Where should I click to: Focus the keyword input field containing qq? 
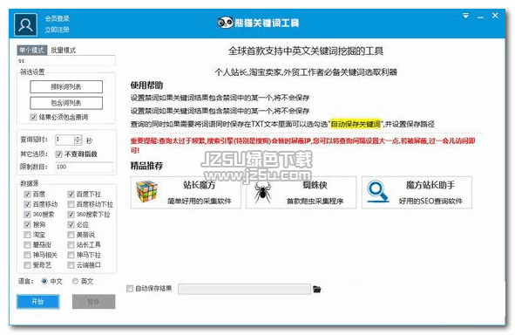click(x=66, y=60)
